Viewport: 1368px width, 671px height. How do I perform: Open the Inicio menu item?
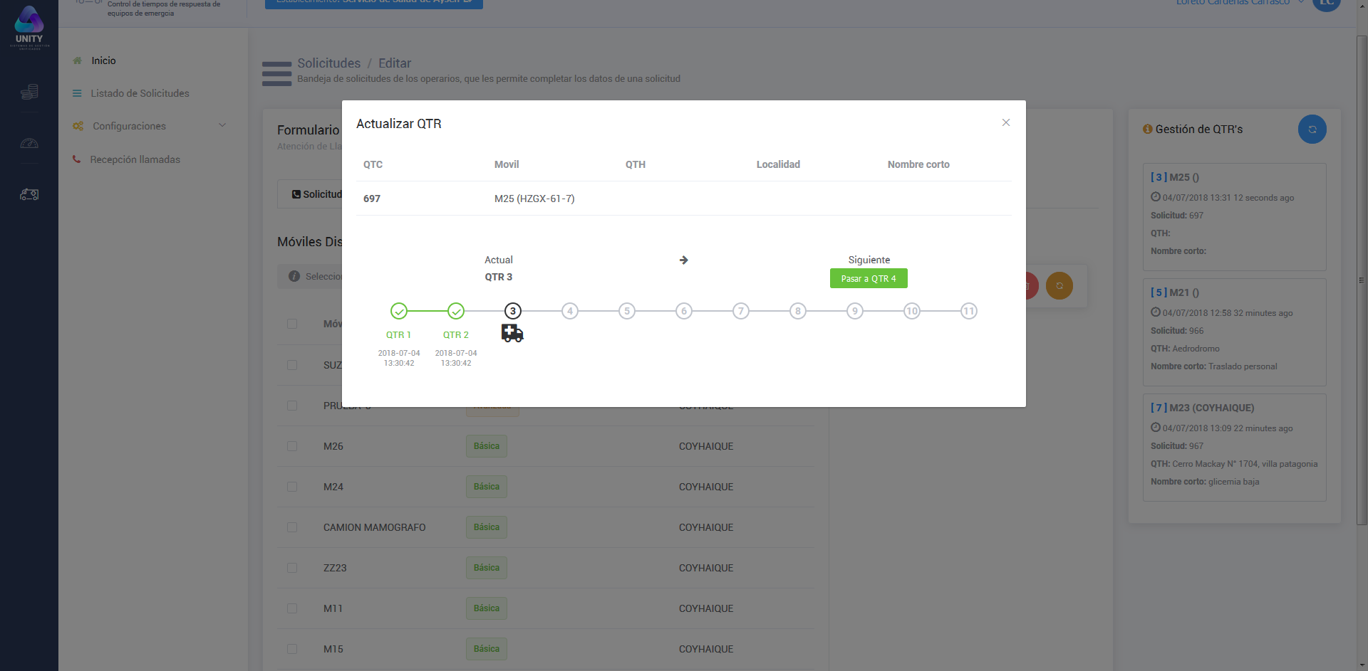(x=103, y=60)
